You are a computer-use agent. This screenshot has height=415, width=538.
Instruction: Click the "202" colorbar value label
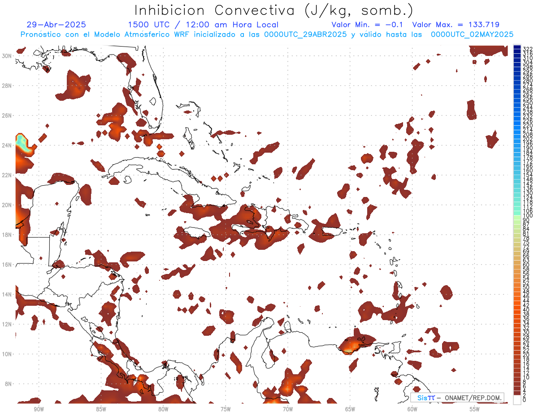527,139
